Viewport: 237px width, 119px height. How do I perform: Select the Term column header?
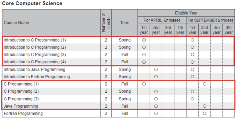point(124,23)
